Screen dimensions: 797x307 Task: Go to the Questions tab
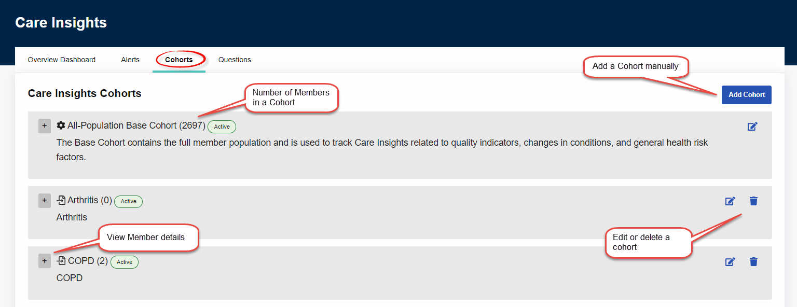tap(235, 60)
